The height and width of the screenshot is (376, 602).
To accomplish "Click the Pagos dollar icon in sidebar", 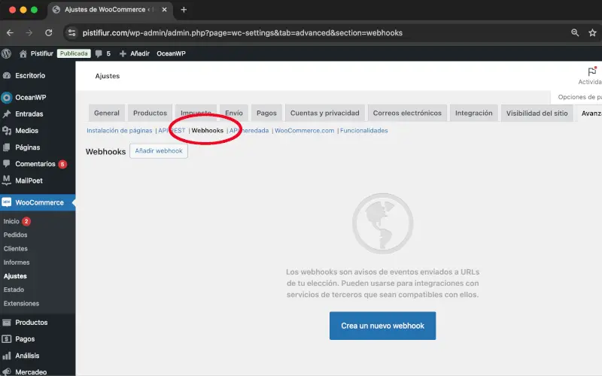I will [7, 339].
